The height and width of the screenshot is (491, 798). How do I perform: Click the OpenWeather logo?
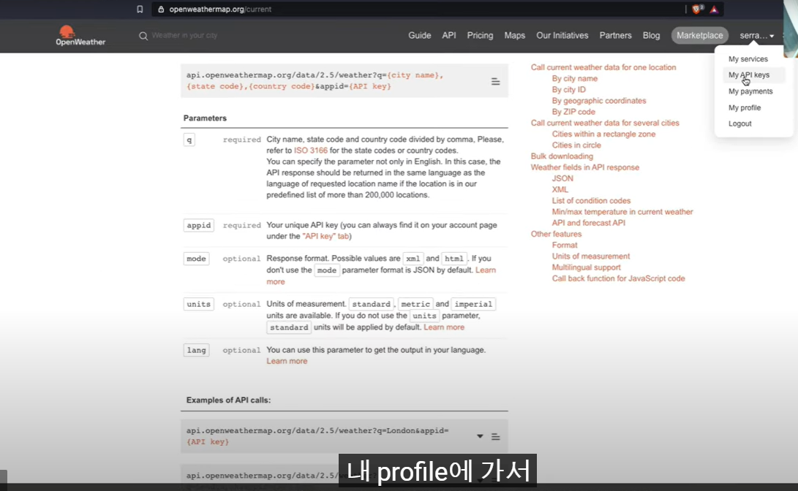coord(80,36)
